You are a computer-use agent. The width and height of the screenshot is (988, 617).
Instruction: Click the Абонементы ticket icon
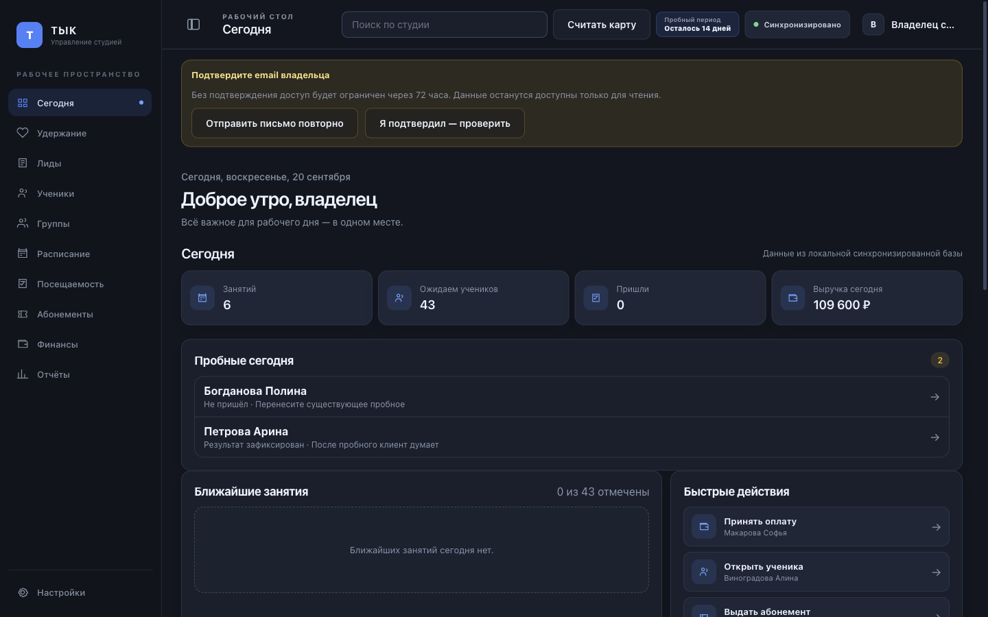click(23, 314)
